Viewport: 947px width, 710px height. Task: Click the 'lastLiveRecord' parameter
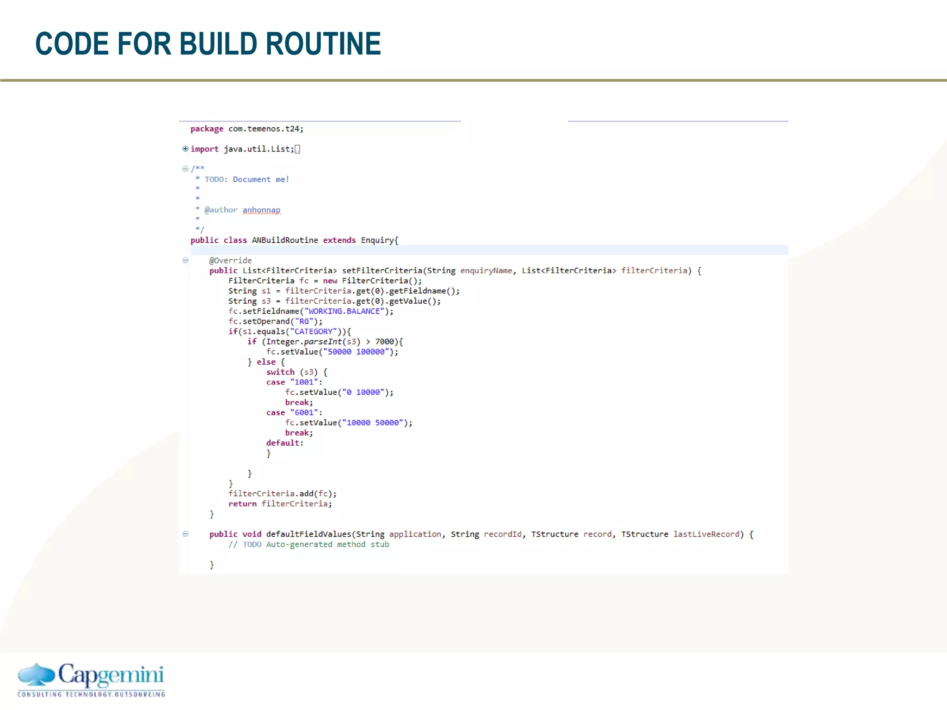pyautogui.click(x=706, y=534)
